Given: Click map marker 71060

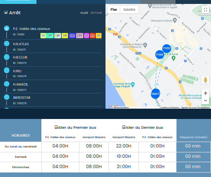Looking at the screenshot, I should pyautogui.click(x=159, y=55).
